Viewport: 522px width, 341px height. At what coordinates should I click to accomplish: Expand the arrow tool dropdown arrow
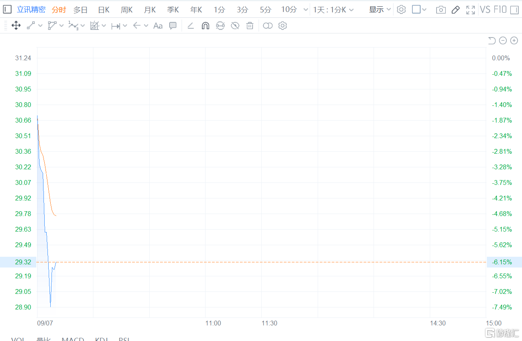(146, 26)
